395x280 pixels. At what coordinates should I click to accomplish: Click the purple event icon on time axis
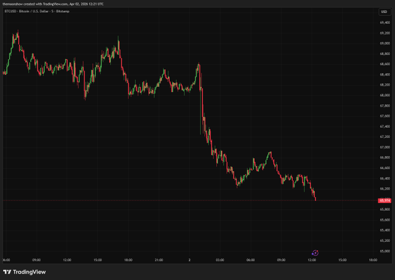(315, 253)
